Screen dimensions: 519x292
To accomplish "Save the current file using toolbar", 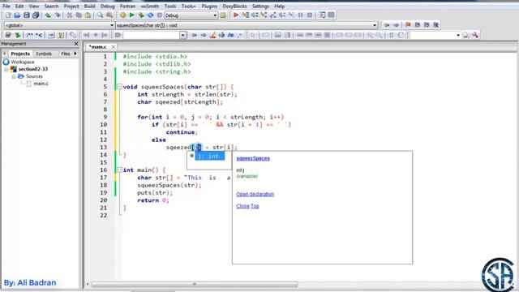I will (27, 15).
